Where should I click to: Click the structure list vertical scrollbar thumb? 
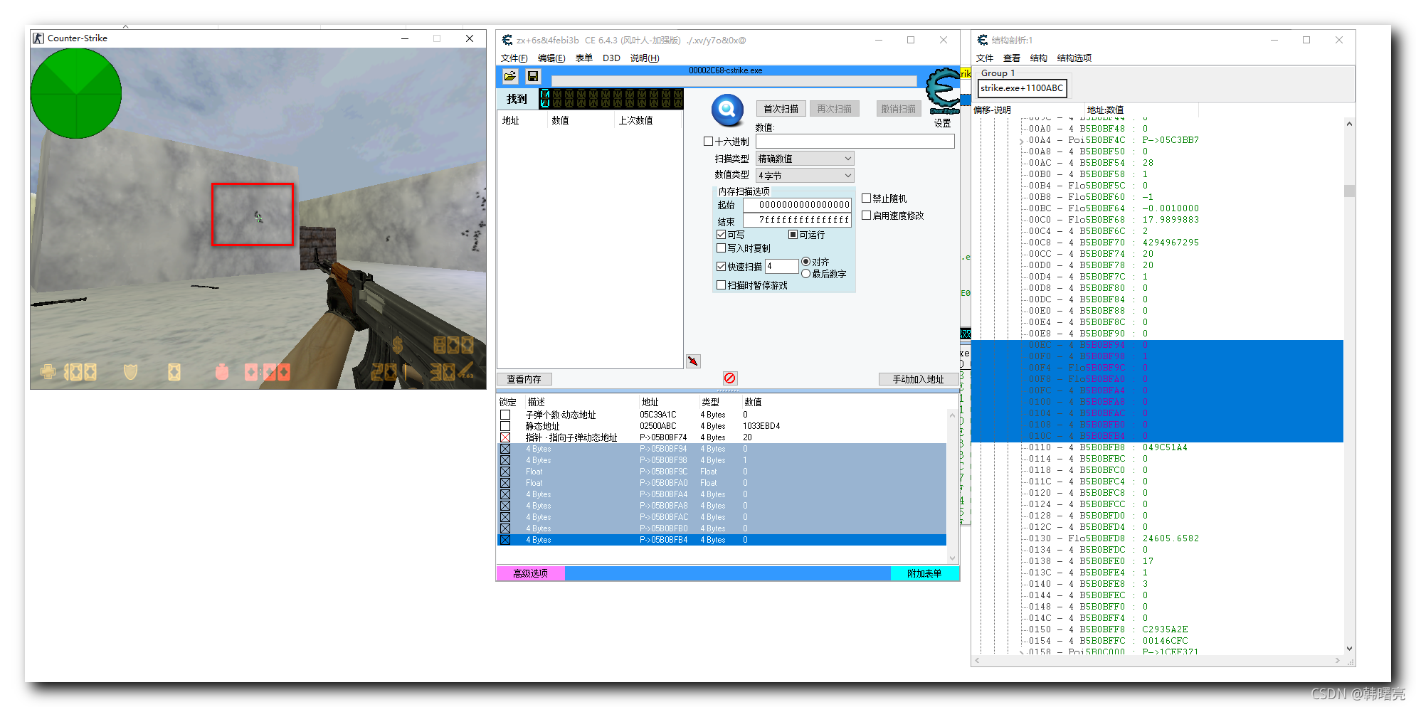tap(1349, 191)
